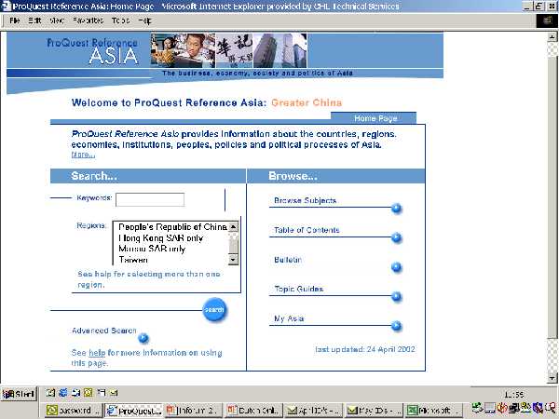
Task: Switch to the Dutch Onl.. taskbar window
Action: [253, 411]
